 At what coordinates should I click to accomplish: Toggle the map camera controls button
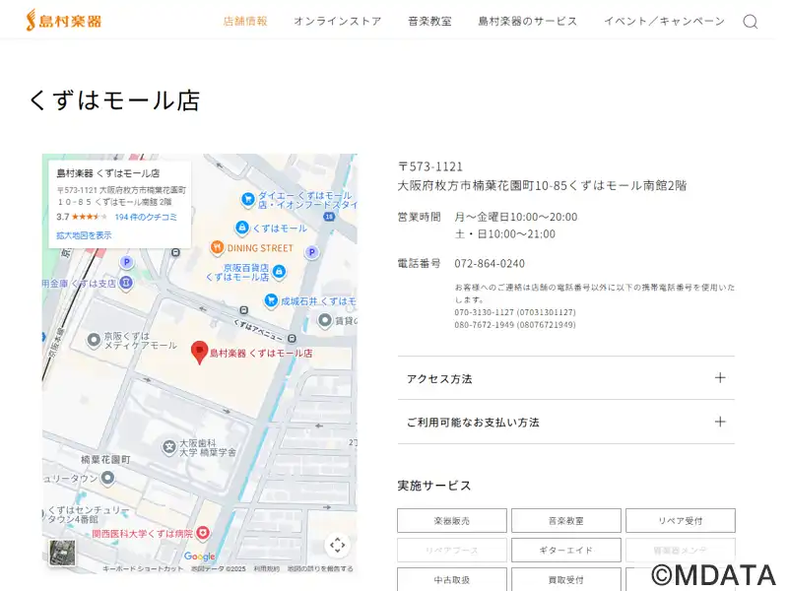pyautogui.click(x=337, y=545)
